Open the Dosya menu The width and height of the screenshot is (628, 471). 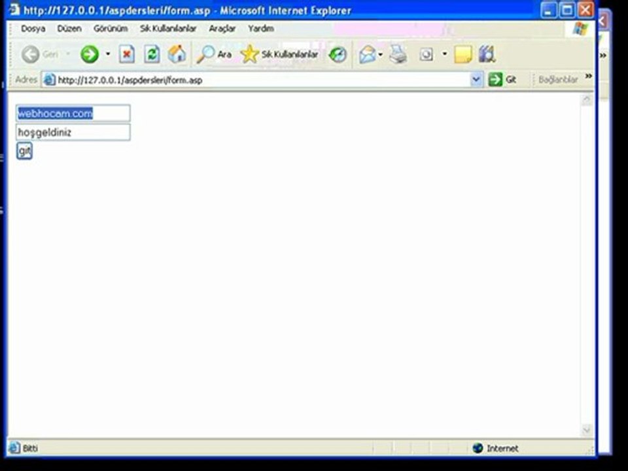point(33,28)
